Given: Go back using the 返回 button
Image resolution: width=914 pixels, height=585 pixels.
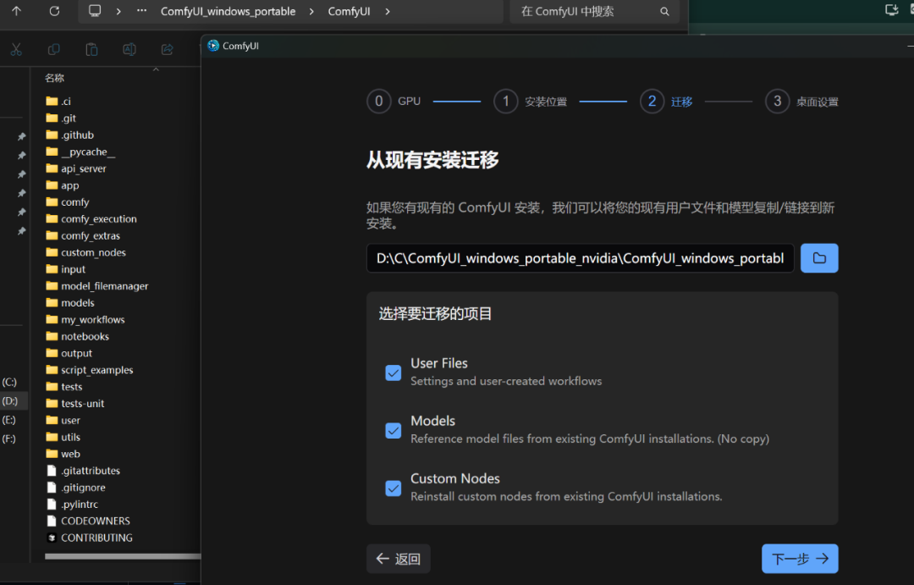Looking at the screenshot, I should [x=398, y=558].
